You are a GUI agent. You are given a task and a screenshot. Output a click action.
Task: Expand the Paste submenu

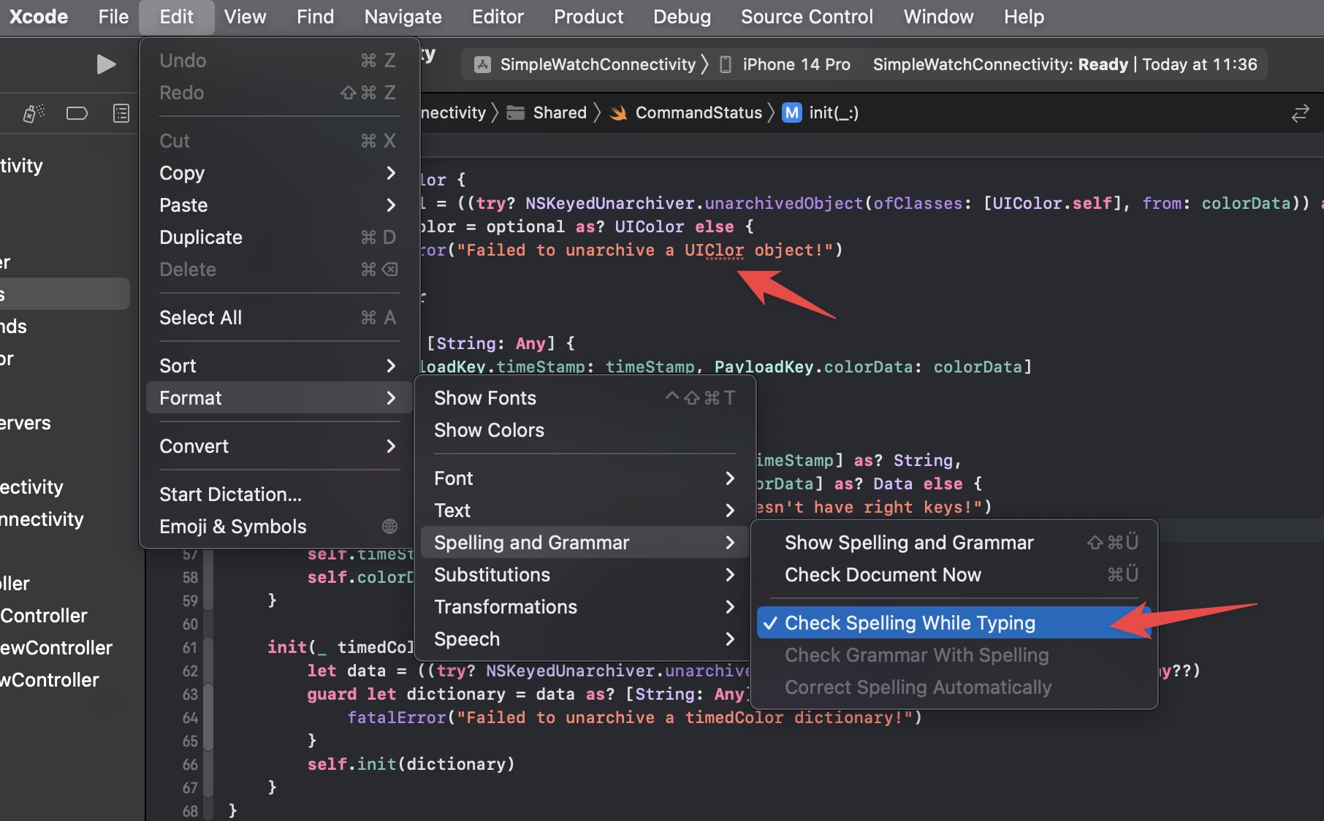[x=278, y=205]
